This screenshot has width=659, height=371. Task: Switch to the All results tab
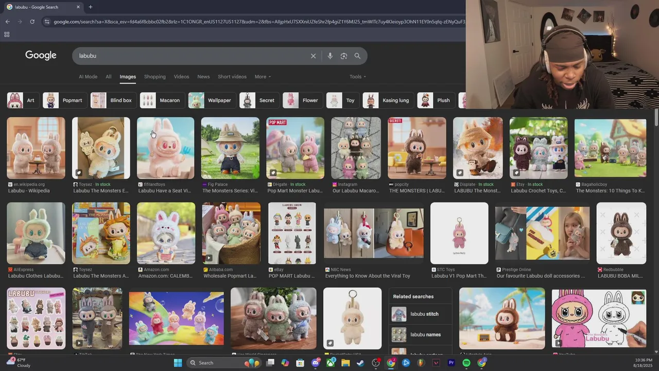[109, 77]
